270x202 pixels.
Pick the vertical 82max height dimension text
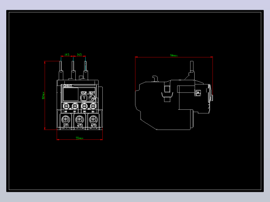coord(43,95)
